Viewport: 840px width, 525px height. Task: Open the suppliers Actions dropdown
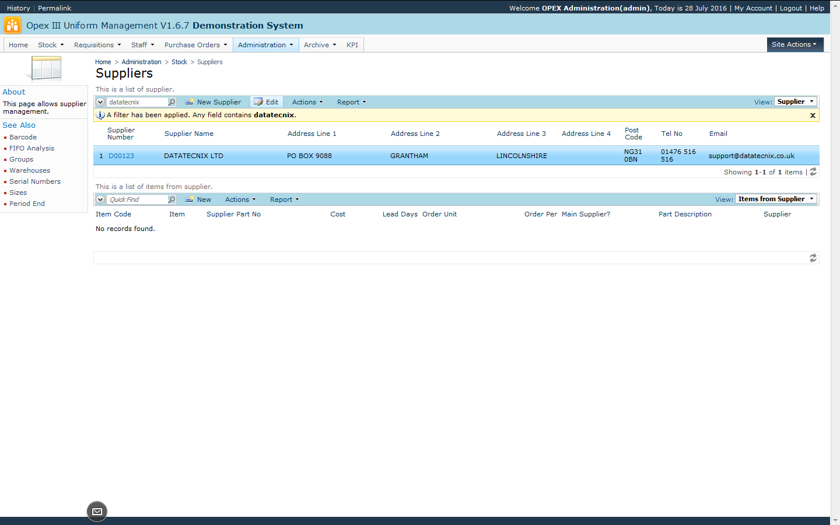coord(307,102)
